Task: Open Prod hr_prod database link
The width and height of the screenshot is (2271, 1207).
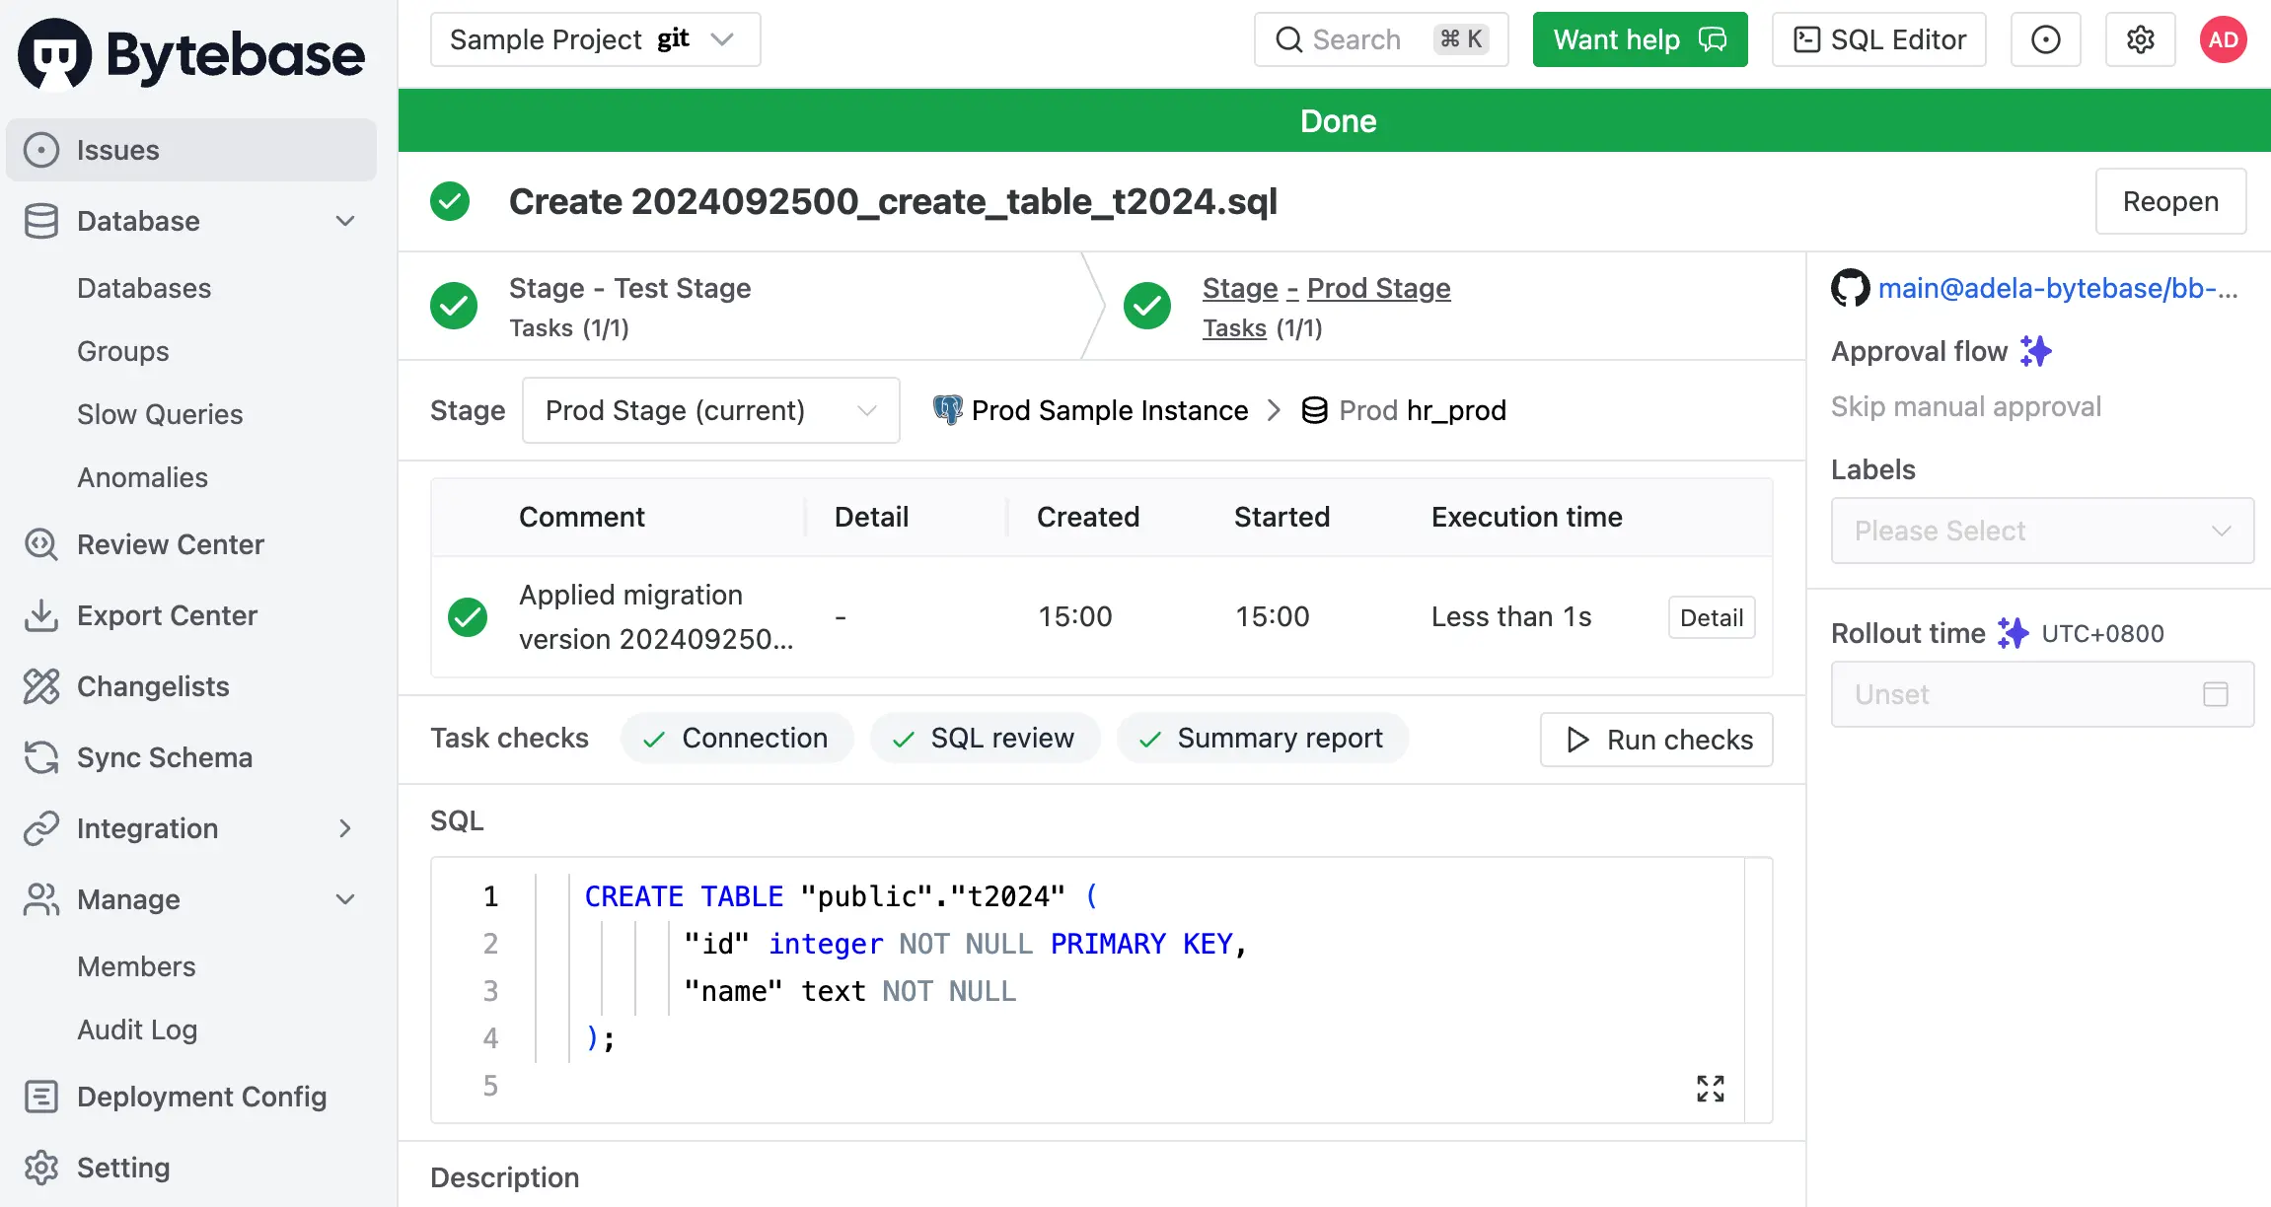Action: point(1423,410)
